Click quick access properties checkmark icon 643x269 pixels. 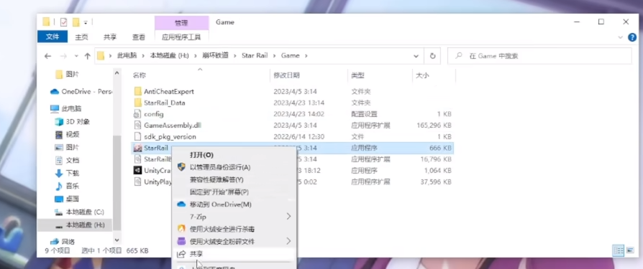coord(63,22)
